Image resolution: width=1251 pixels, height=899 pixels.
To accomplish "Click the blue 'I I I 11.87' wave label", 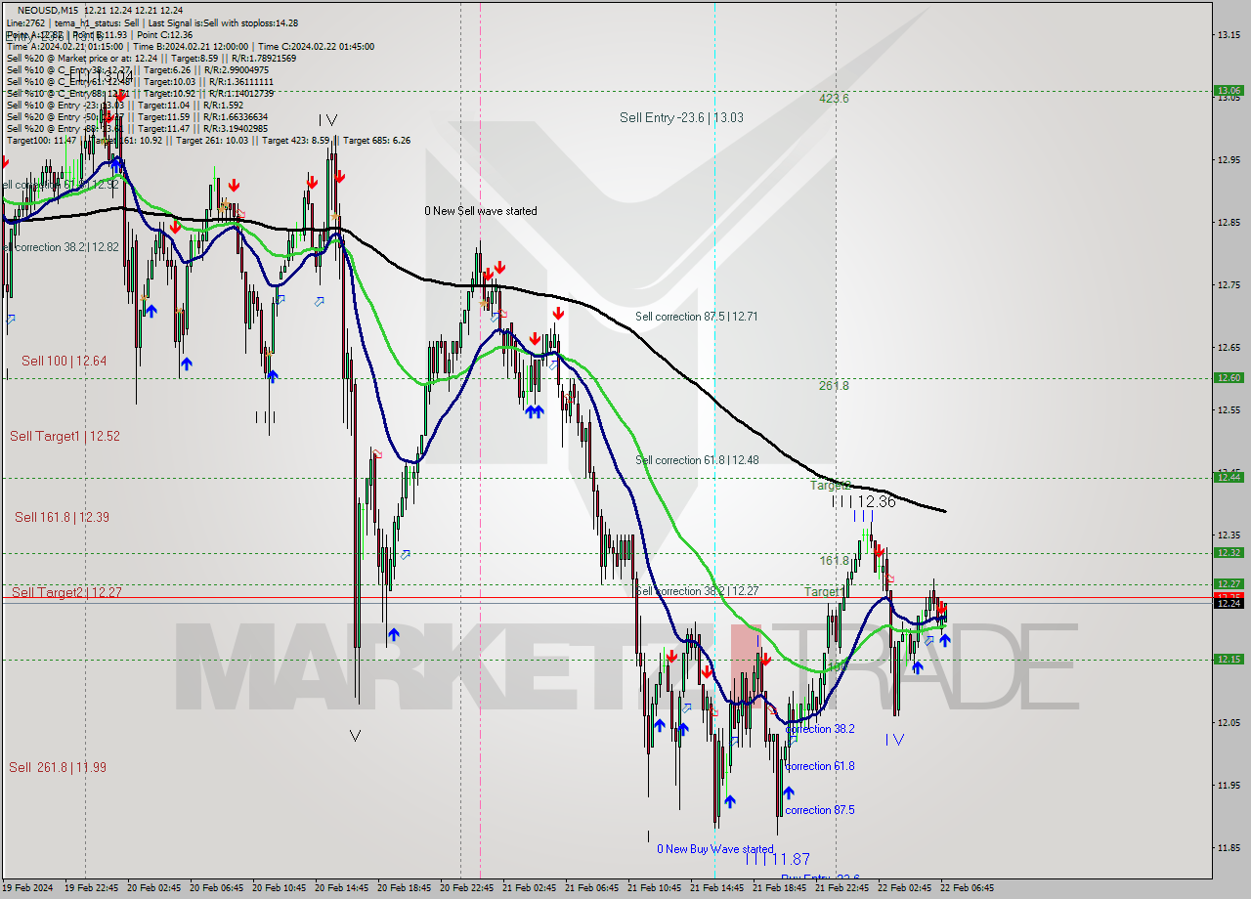I will tap(777, 859).
